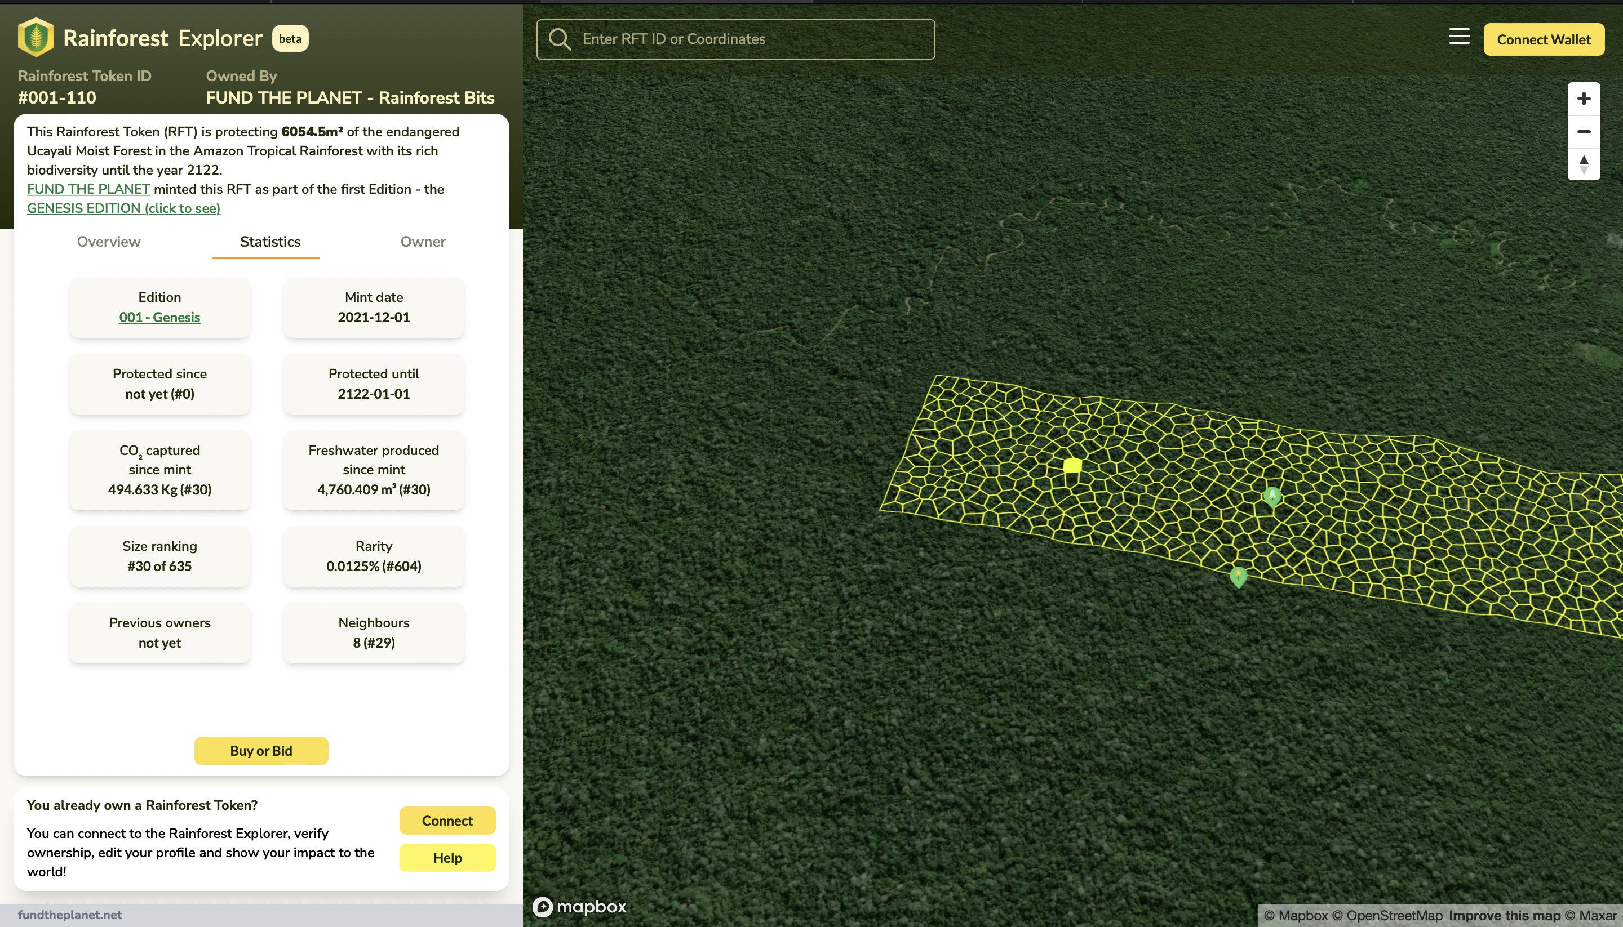Screen dimensions: 1623x927
Task: Select the Statistics tab
Action: coord(270,242)
